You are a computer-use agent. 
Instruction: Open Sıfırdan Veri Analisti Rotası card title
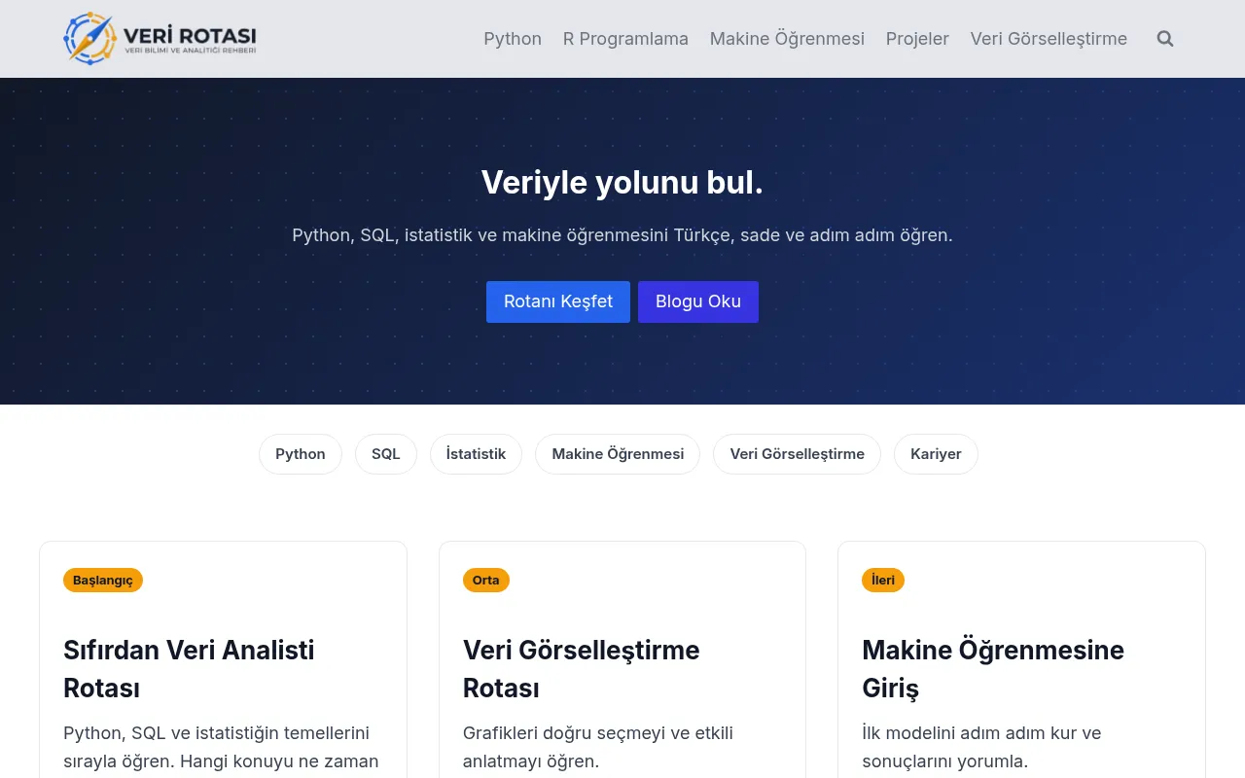click(189, 669)
